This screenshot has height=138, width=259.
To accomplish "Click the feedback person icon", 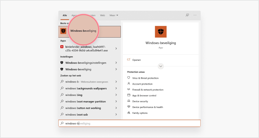I will pos(187,15).
